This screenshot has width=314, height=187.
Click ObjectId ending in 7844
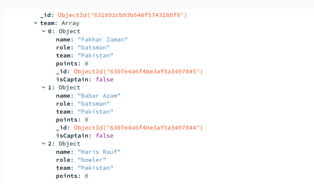[138, 128]
